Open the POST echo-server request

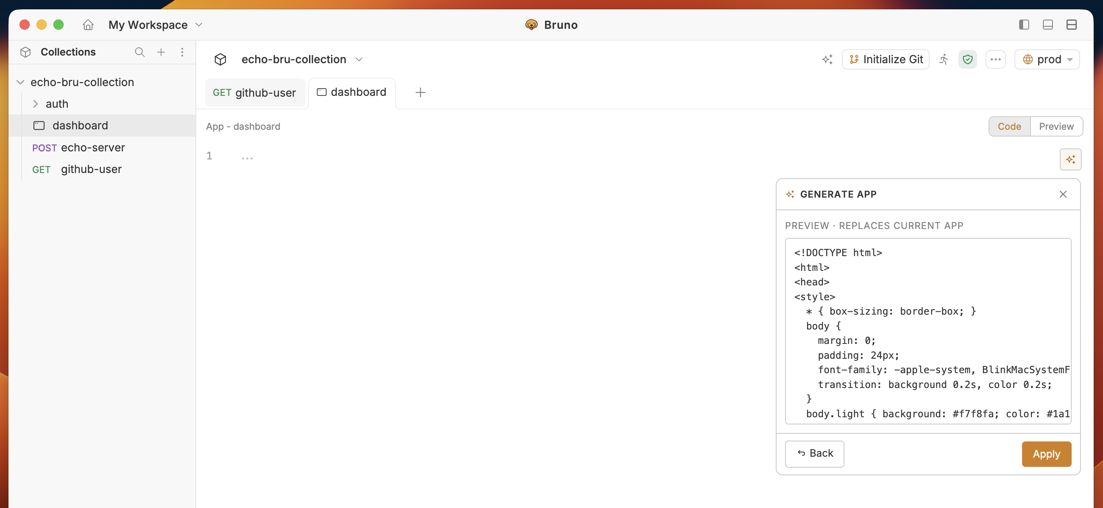click(x=102, y=148)
